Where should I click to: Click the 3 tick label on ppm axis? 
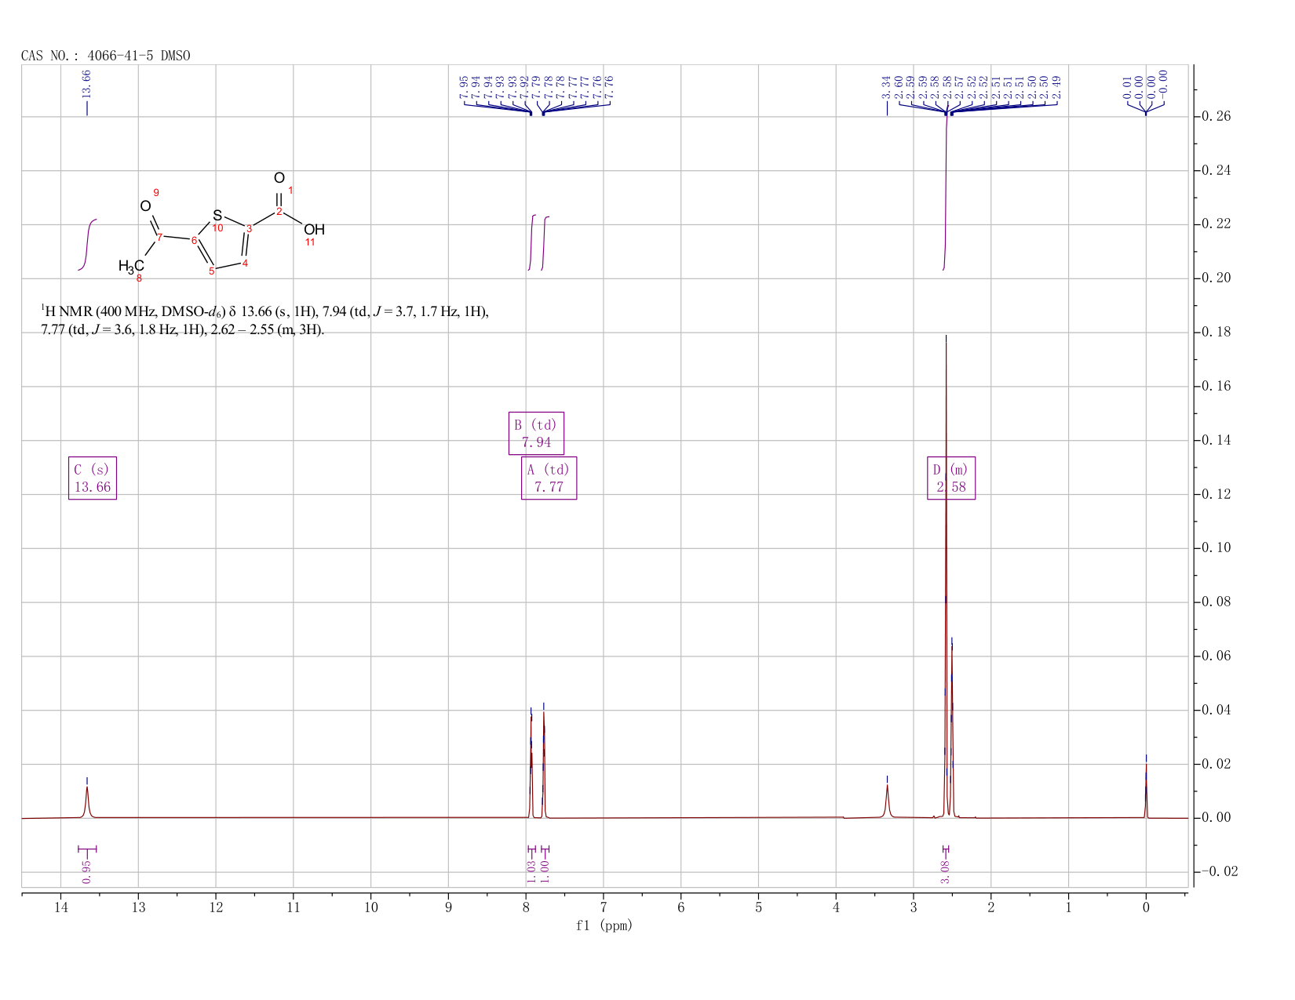pos(914,908)
